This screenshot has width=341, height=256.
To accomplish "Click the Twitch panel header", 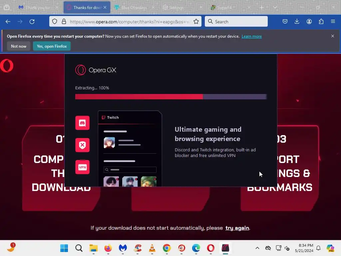I will tap(130, 117).
